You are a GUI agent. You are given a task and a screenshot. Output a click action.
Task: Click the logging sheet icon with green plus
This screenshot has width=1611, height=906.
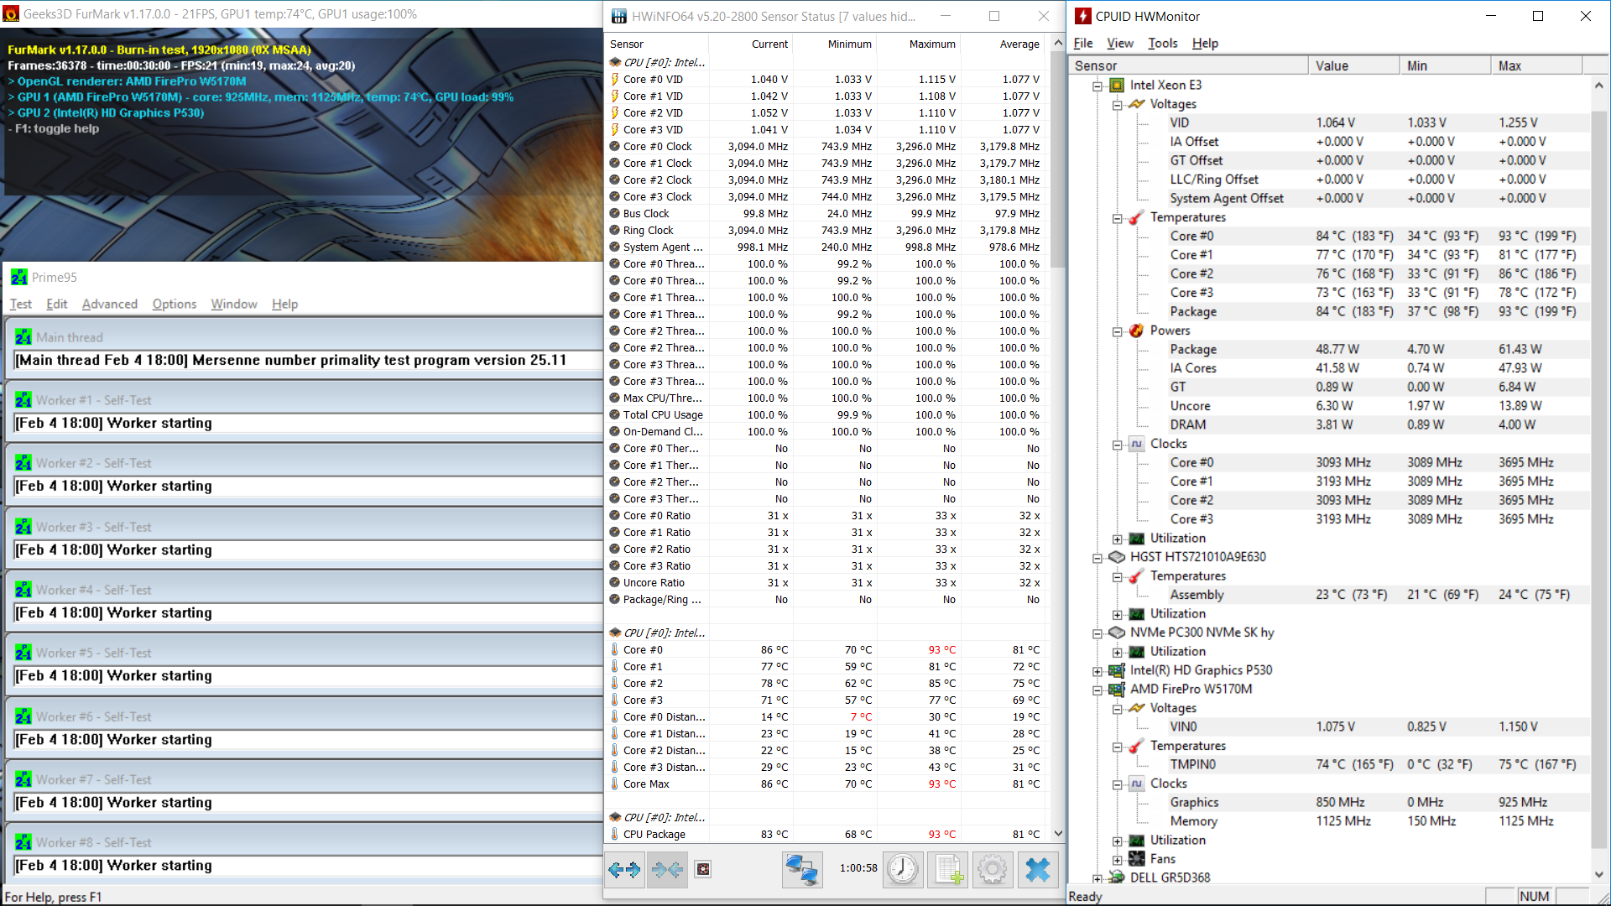[x=948, y=869]
